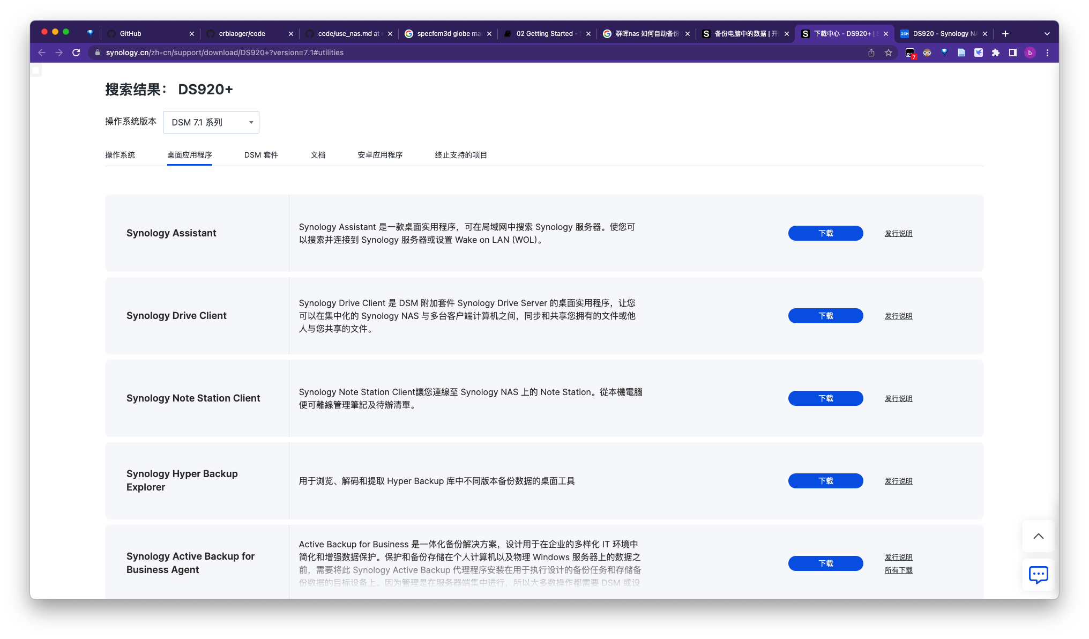The image size is (1089, 639).
Task: Expand the tab search chevron in tab strip
Action: point(1047,34)
